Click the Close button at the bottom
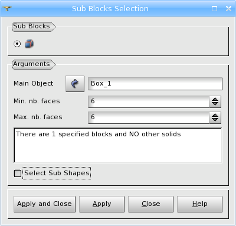Viewport: 236px width, 226px height. coord(150,204)
